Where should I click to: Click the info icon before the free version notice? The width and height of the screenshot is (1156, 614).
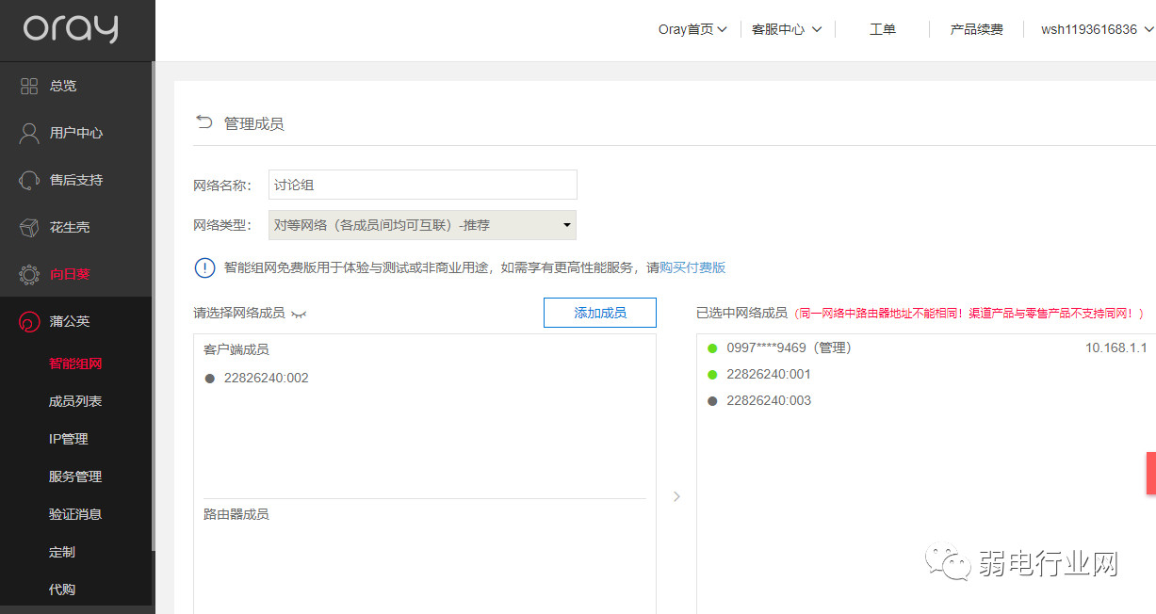(204, 267)
